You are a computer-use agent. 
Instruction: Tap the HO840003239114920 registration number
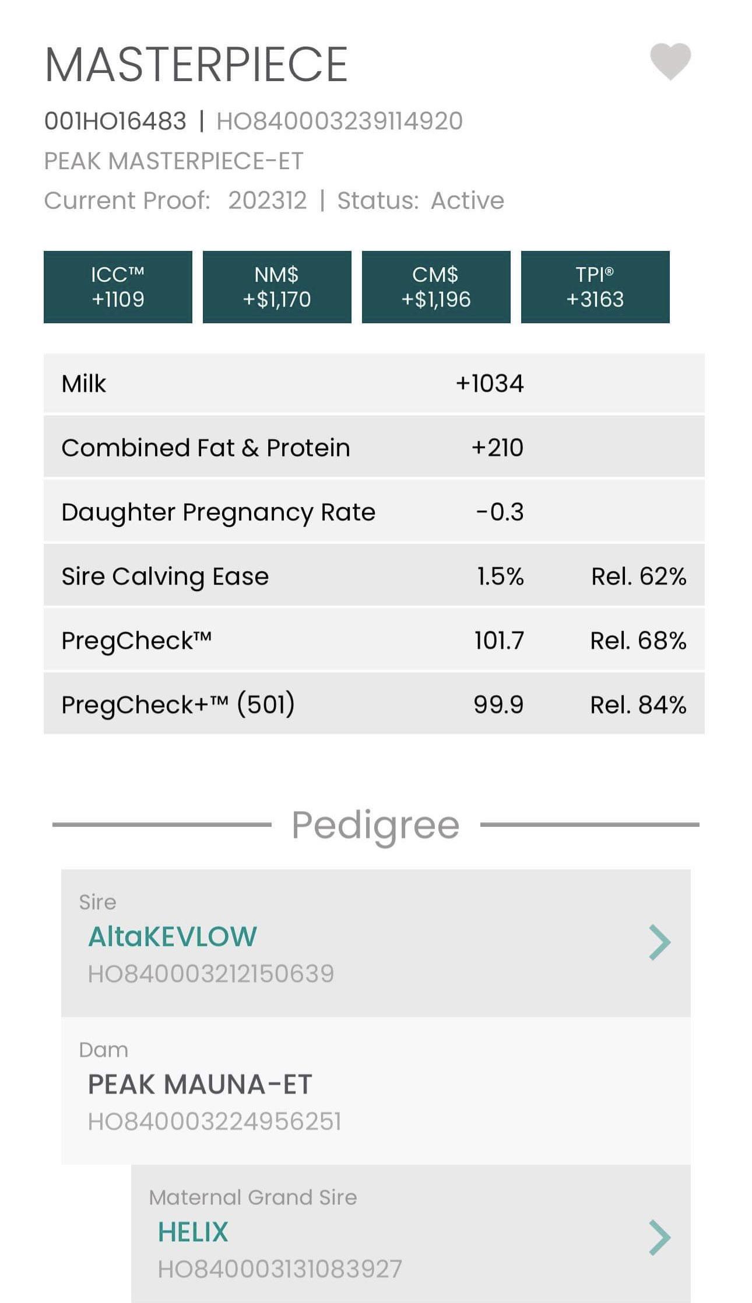point(339,121)
